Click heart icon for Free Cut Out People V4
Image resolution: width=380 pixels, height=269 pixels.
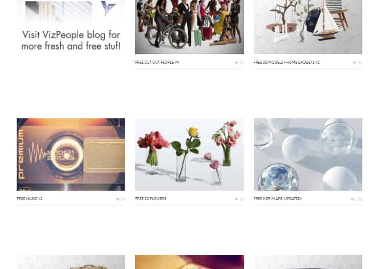click(237, 63)
